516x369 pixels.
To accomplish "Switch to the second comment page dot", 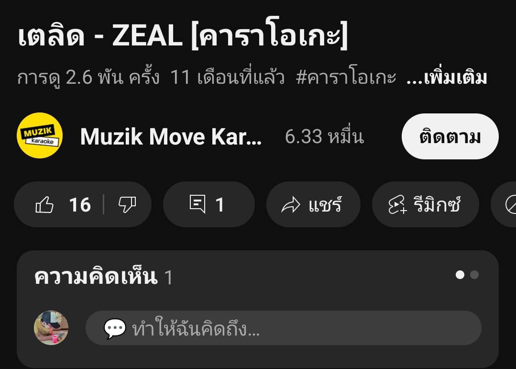I will [474, 275].
